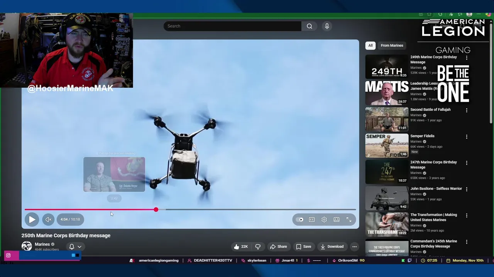Open the player settings gear
This screenshot has width=494, height=277.
(324, 220)
